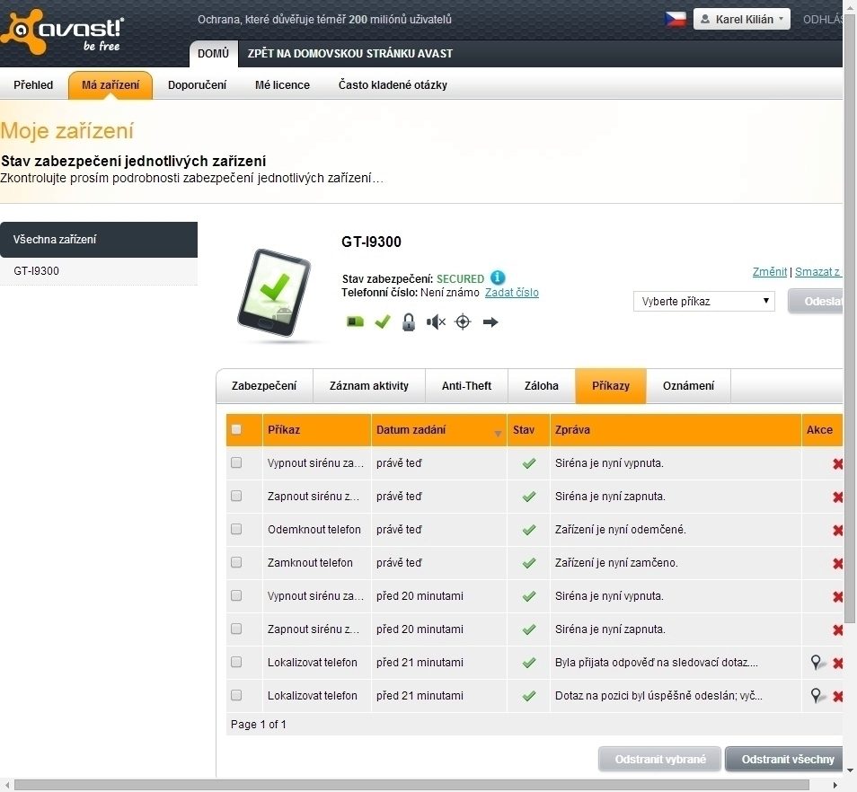The image size is (857, 792).
Task: Open the Záznam aktivity tab
Action: pyautogui.click(x=369, y=385)
